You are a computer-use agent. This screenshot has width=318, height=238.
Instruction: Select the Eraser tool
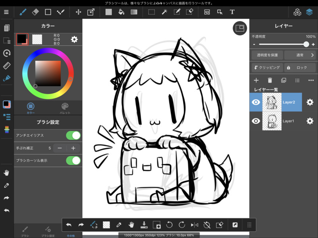tap(35, 12)
